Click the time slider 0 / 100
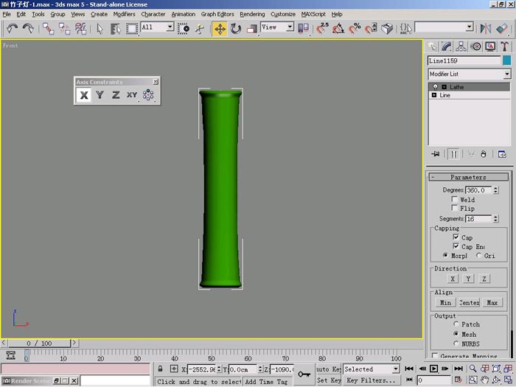This screenshot has height=387, width=516. click(40, 344)
